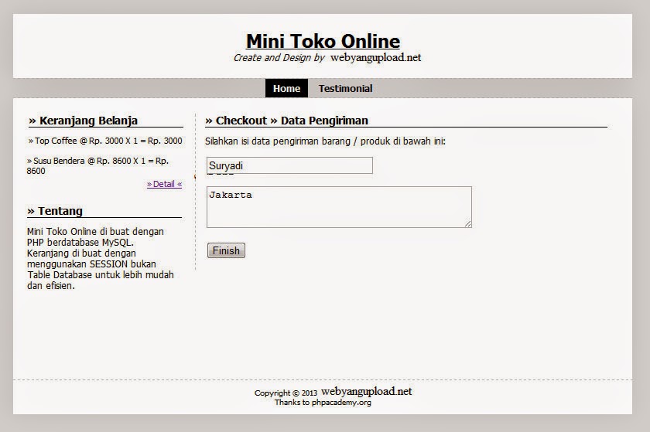Open the Home menu tab
Viewport: 650px width, 432px height.
(x=286, y=88)
